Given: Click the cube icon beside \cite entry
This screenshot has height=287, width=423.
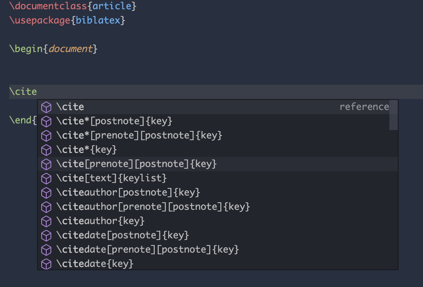Looking at the screenshot, I should (x=46, y=107).
